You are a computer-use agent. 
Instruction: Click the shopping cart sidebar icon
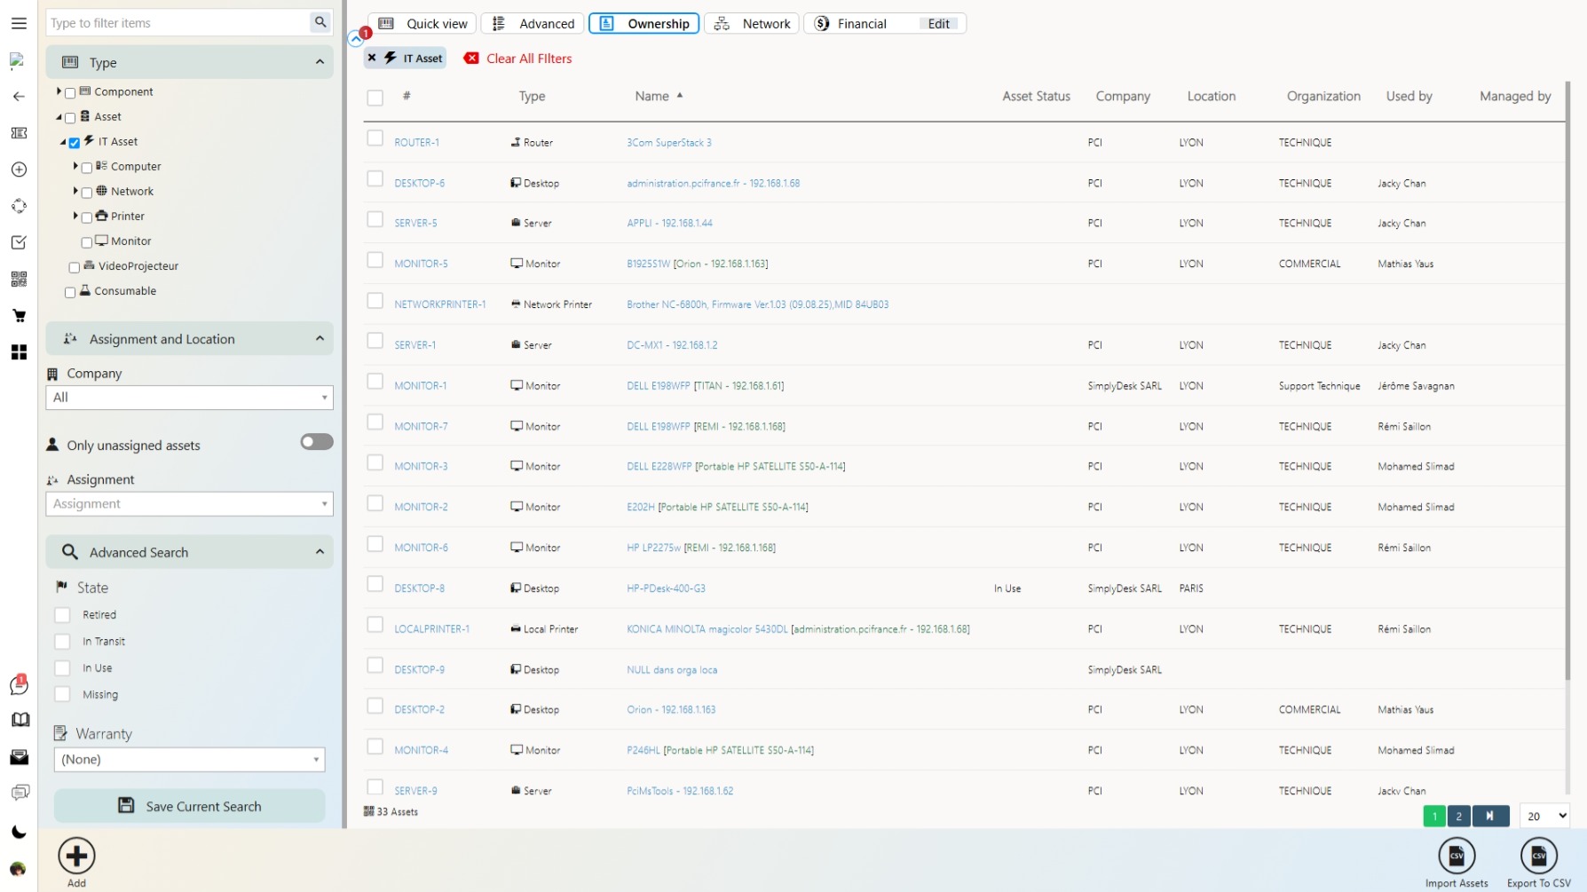(19, 316)
